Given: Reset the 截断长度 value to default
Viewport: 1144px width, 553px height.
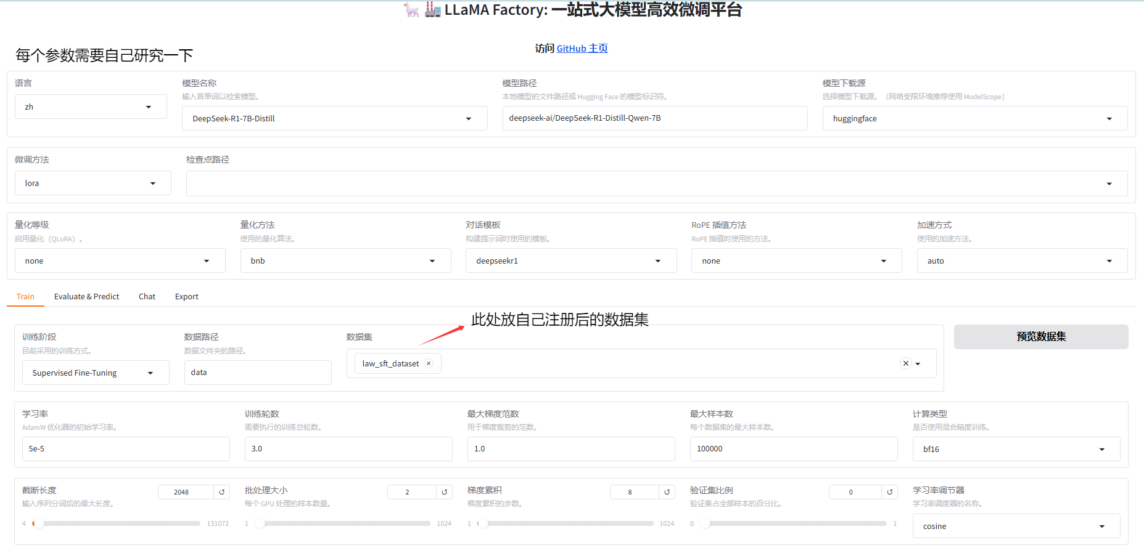Looking at the screenshot, I should [x=222, y=492].
